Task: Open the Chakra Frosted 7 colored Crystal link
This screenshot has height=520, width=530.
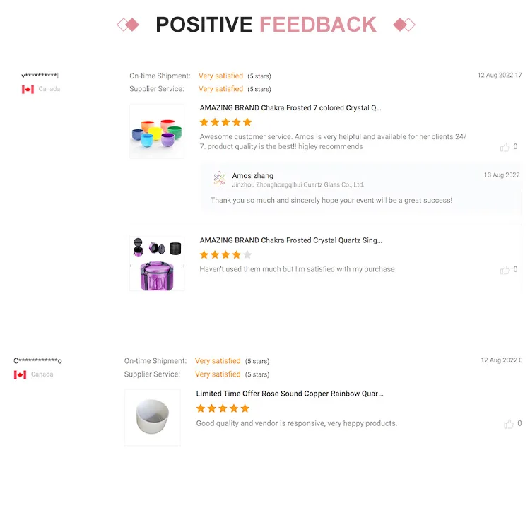Action: coord(290,108)
